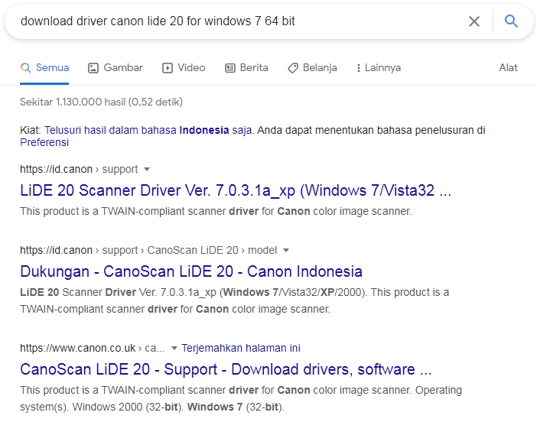
Task: Click the colored magnifier icon beside Semua
Action: (26, 68)
